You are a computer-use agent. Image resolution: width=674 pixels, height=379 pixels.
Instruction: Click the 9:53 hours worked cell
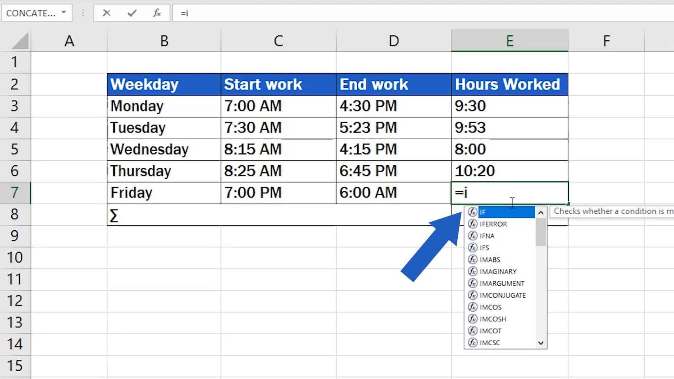click(510, 128)
